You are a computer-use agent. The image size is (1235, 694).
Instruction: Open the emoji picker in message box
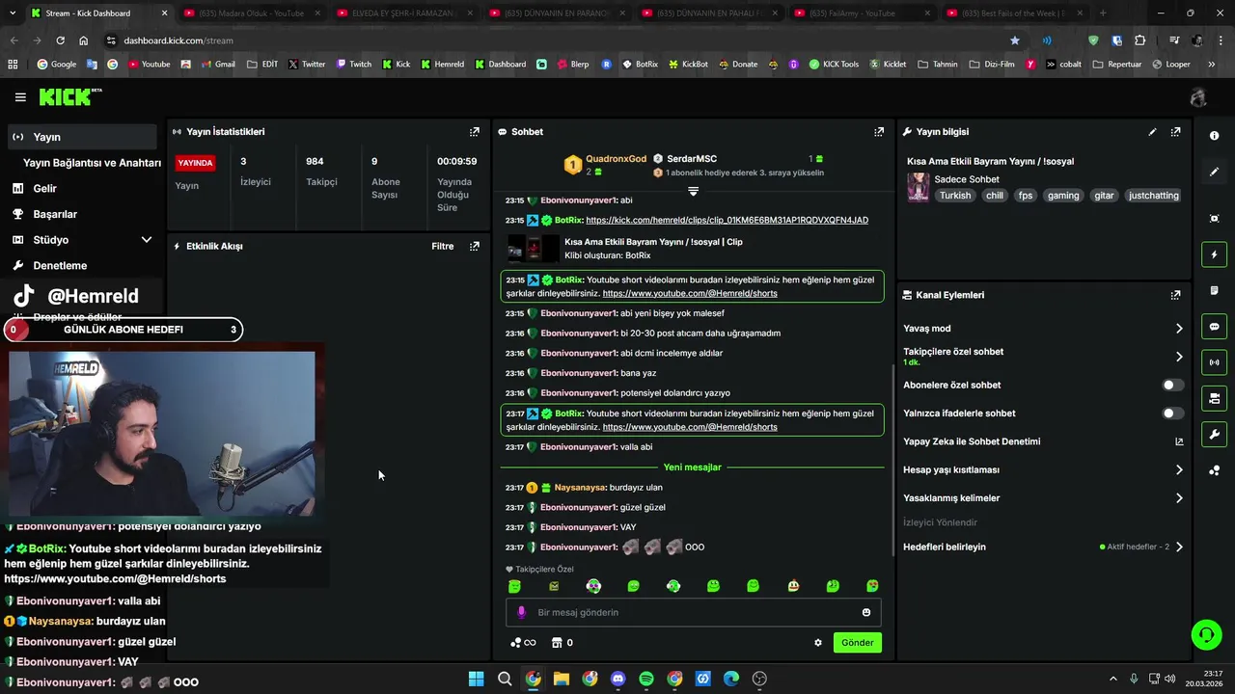click(866, 612)
